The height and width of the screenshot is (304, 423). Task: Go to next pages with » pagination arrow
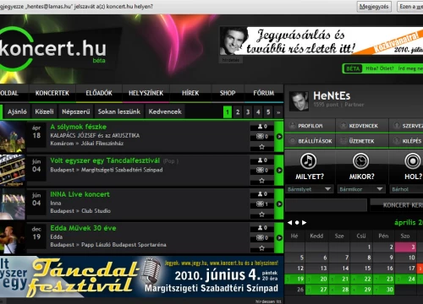tap(278, 112)
